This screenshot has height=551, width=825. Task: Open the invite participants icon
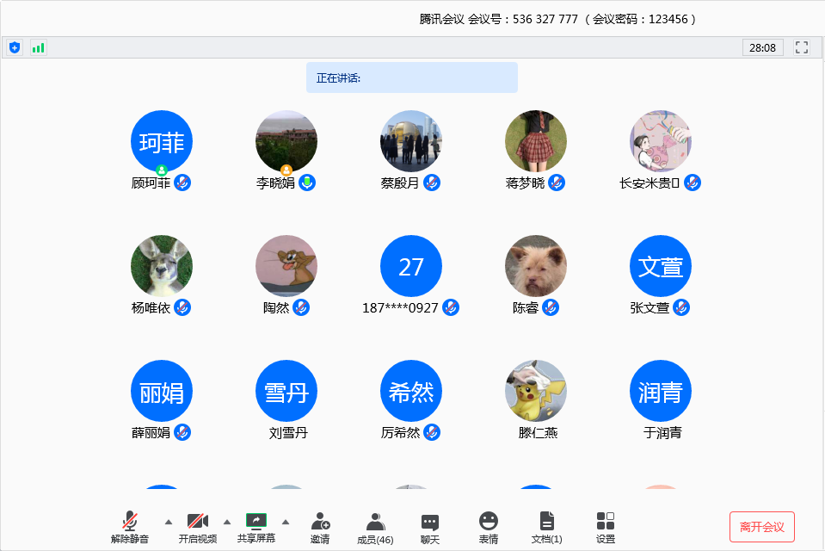(x=320, y=526)
